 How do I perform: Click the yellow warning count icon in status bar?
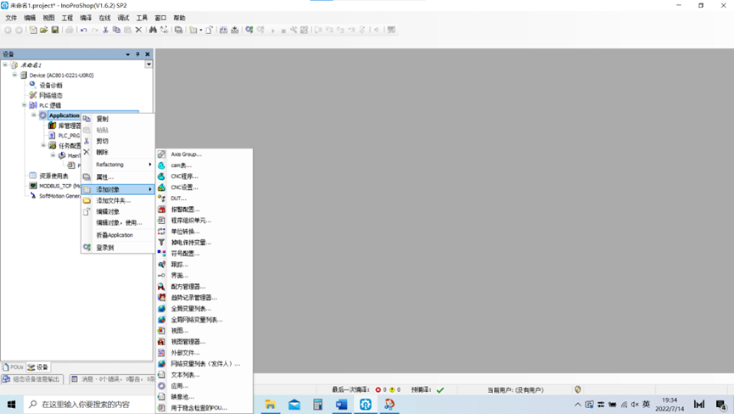[392, 389]
